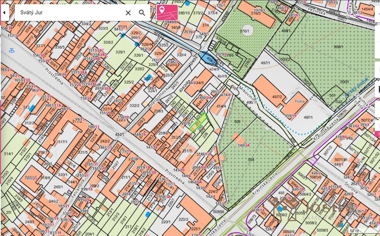
Task: Click the blue pond labeled 438/2
Action: [x=208, y=59]
